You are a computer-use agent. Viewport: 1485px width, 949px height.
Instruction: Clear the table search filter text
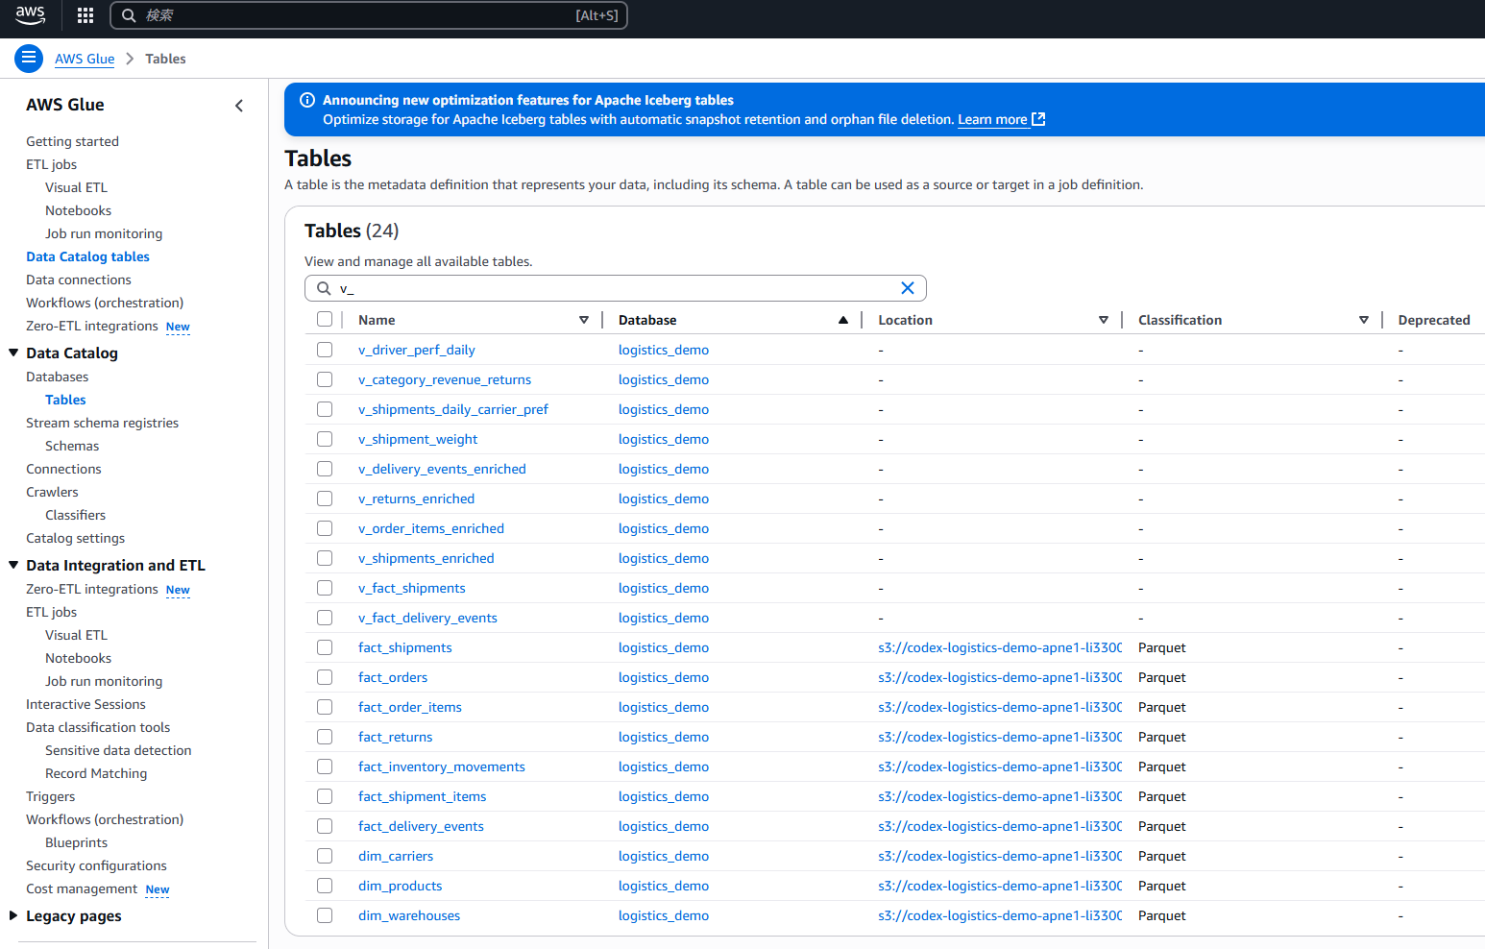point(907,288)
